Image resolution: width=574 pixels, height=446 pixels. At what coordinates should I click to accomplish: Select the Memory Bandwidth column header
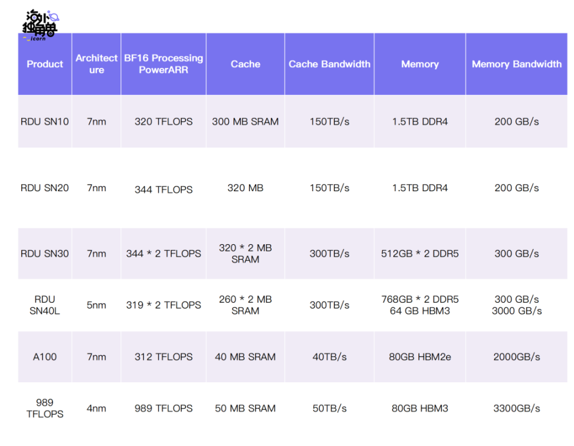pos(516,64)
